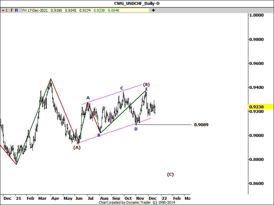Select the blue E wave label

147,89
